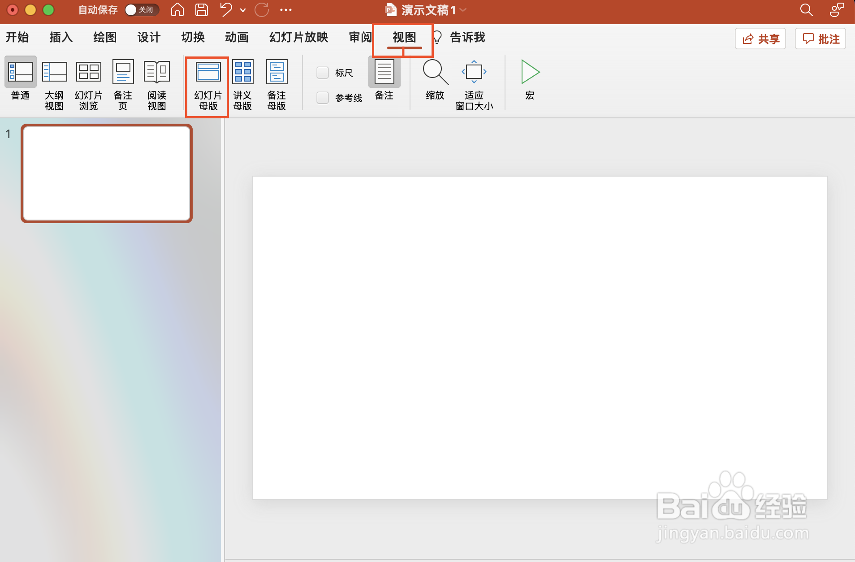Minimize the window with yellow button
This screenshot has height=562, width=855.
(30, 10)
